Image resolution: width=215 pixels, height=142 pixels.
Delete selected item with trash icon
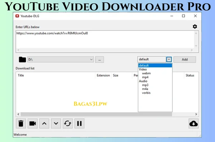click(21, 123)
